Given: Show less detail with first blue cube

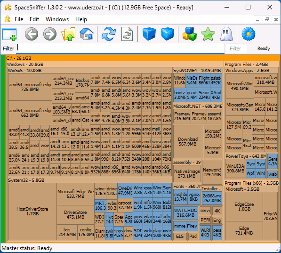Looking at the screenshot, I should click(149, 34).
